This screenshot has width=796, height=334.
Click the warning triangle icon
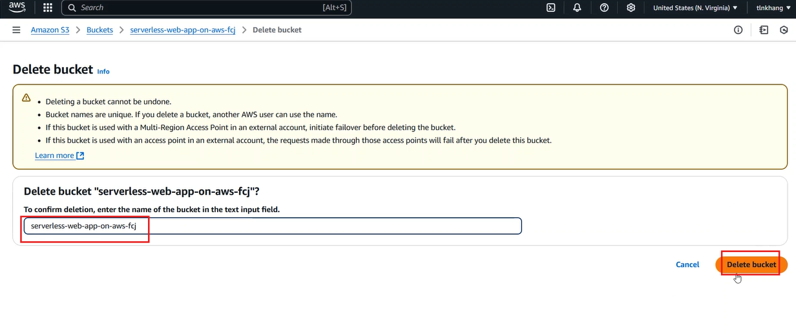click(26, 98)
